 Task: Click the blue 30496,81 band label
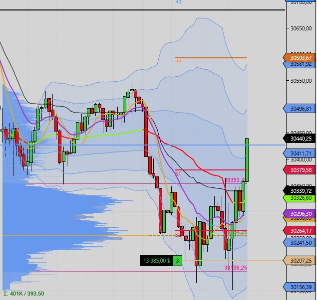tap(299, 109)
